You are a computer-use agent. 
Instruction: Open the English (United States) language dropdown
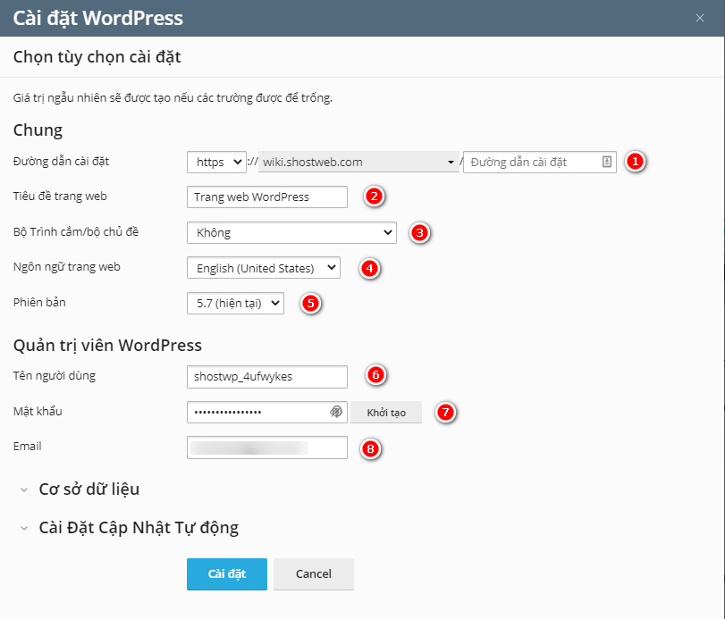(x=263, y=267)
